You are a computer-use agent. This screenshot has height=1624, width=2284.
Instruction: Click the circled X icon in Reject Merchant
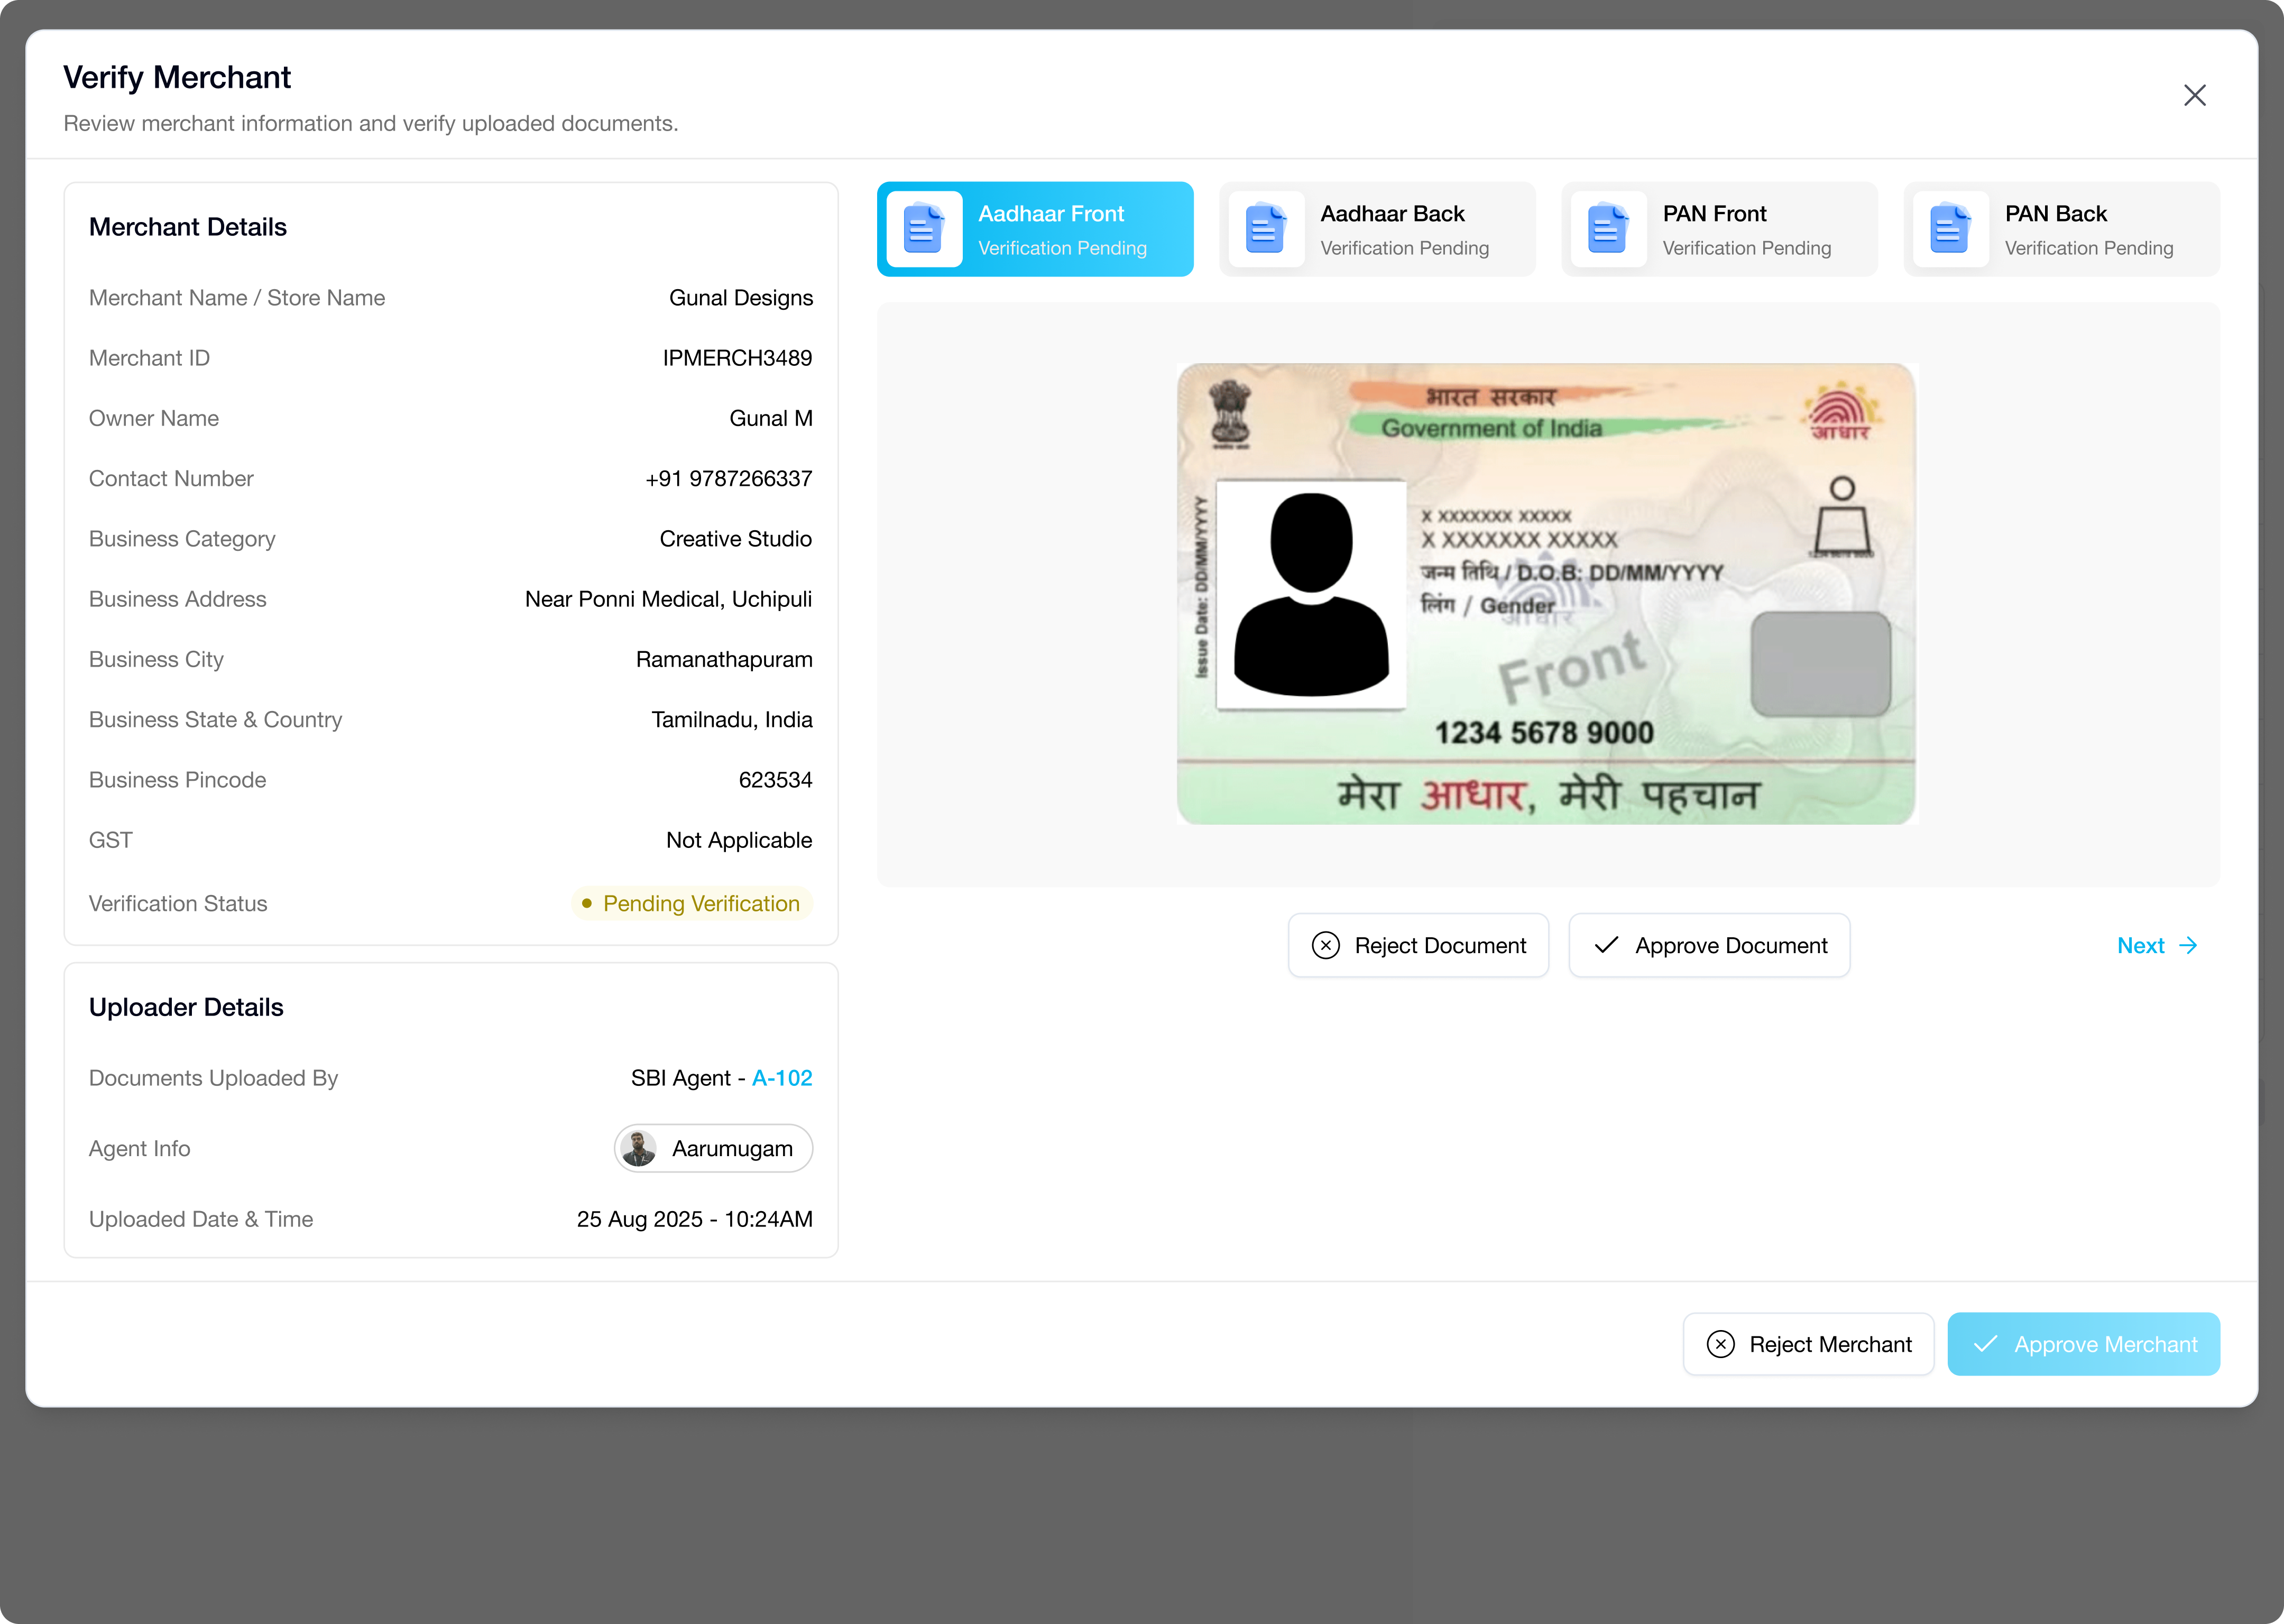pyautogui.click(x=1720, y=1344)
